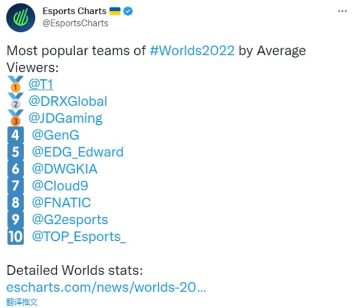
Task: Click the blue verified badge
Action: click(x=127, y=11)
